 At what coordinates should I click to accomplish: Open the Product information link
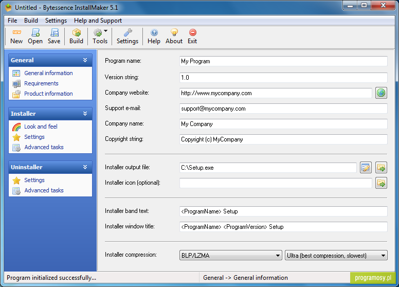pyautogui.click(x=49, y=94)
